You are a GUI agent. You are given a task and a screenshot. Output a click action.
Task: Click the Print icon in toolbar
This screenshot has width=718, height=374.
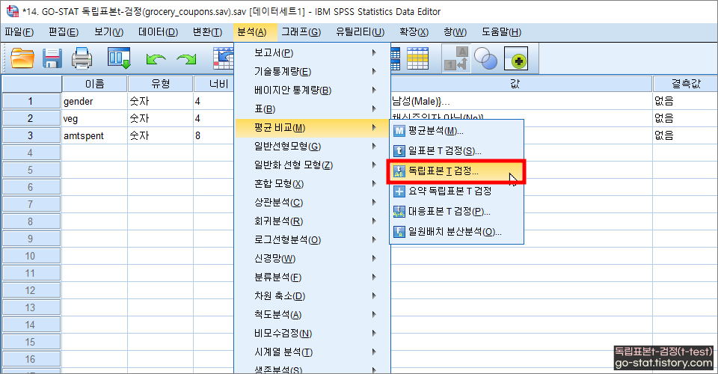[x=82, y=58]
